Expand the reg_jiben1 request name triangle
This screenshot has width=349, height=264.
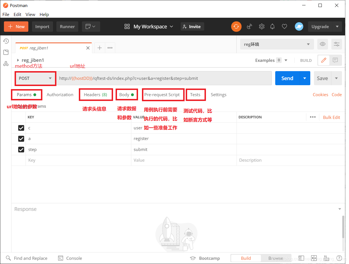18,60
